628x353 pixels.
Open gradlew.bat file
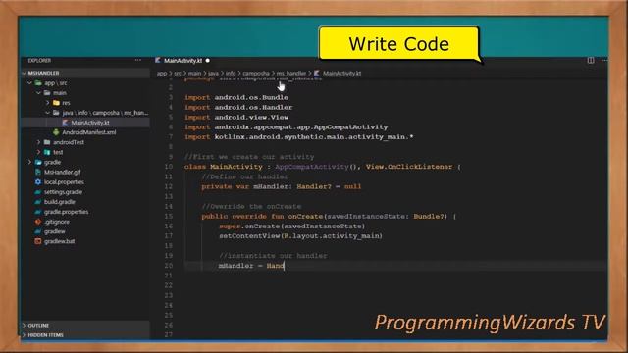point(59,241)
